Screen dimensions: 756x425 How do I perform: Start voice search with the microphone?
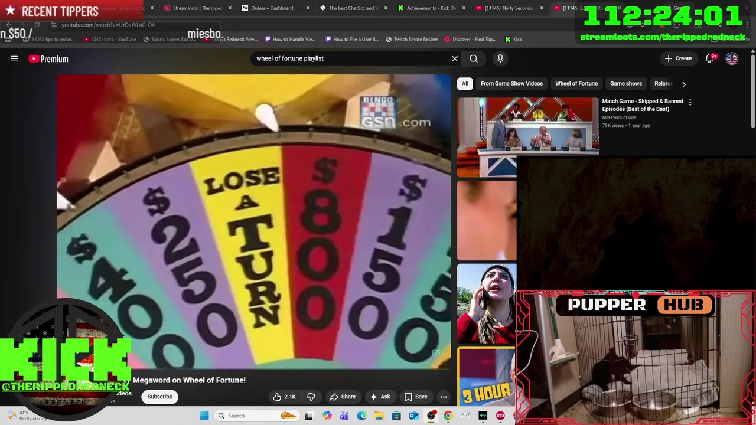tap(500, 58)
